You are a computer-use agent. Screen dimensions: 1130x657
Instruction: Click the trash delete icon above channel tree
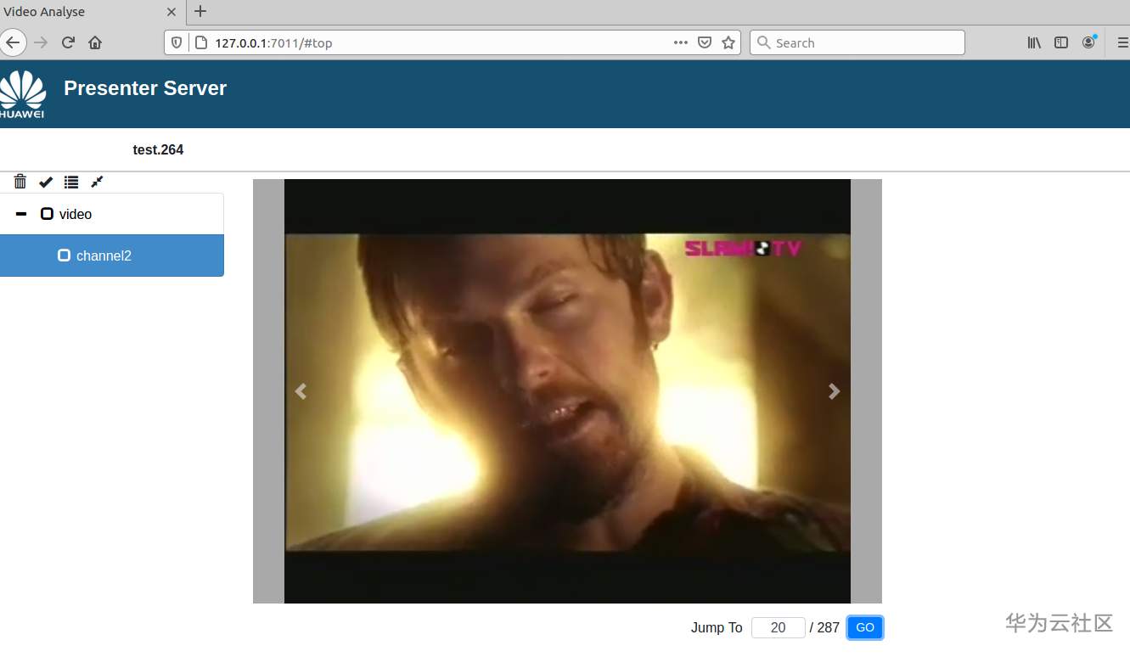[20, 182]
